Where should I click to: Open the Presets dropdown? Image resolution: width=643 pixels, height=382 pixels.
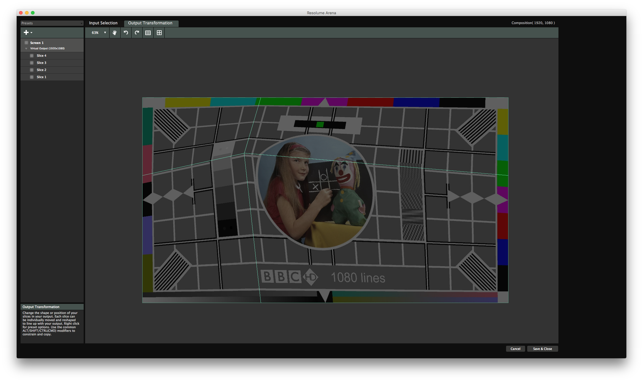point(52,23)
